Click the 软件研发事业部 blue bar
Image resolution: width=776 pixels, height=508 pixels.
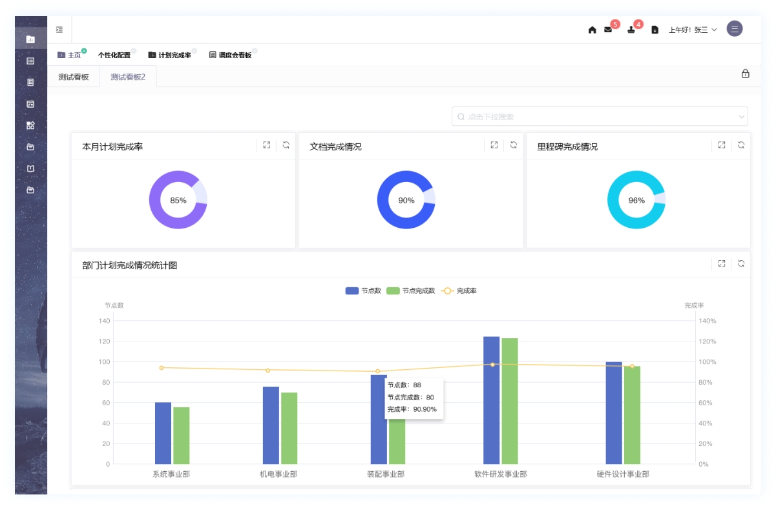(x=491, y=400)
